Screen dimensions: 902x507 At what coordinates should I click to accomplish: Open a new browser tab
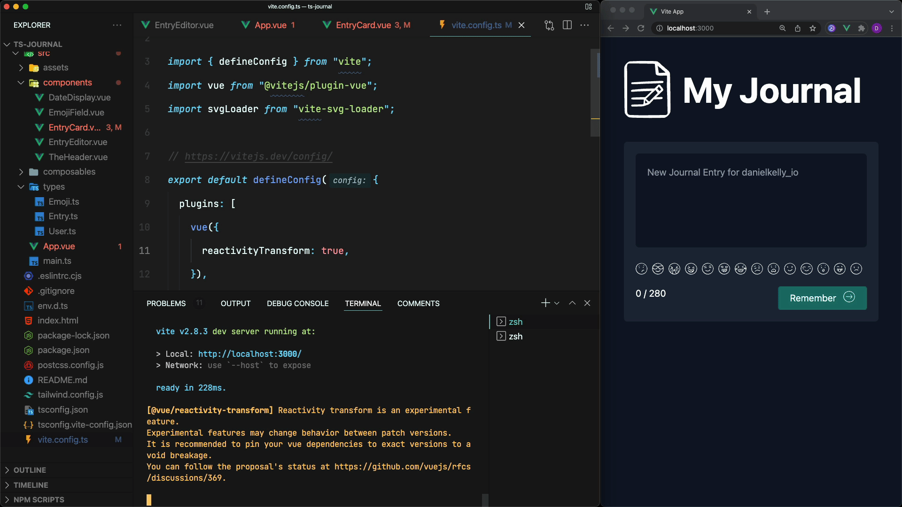pos(767,12)
